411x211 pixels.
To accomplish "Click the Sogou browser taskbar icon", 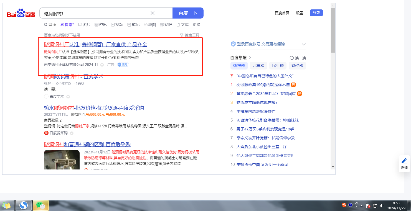I will tap(24, 205).
